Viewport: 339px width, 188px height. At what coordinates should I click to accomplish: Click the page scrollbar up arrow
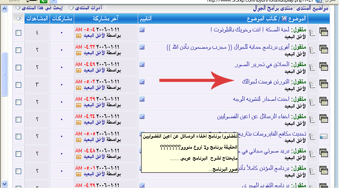click(5, 8)
